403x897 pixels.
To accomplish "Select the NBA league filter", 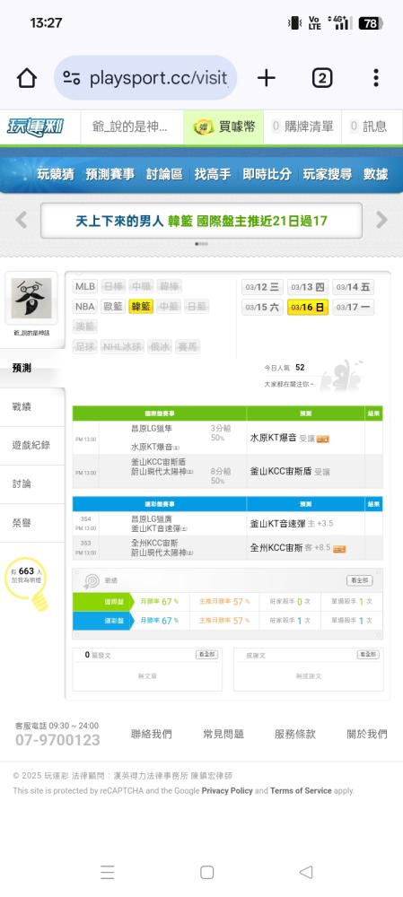I will (85, 307).
